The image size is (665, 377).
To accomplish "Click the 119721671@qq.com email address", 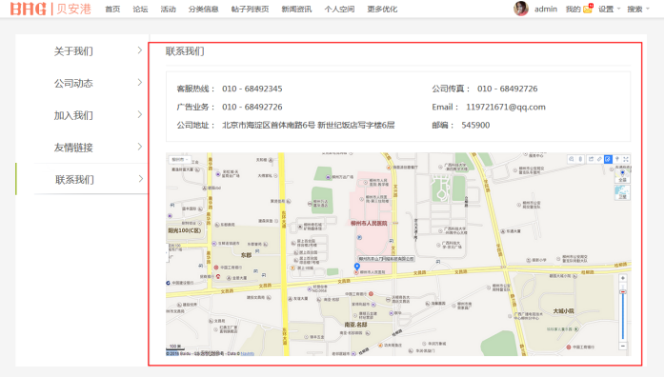I will coord(506,108).
